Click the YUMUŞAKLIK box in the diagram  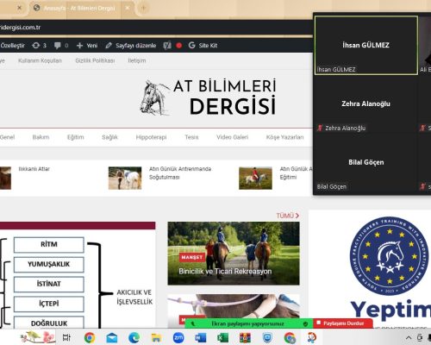tap(49, 264)
